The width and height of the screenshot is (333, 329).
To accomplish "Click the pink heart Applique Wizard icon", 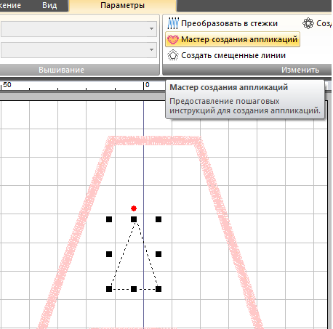I will point(173,39).
